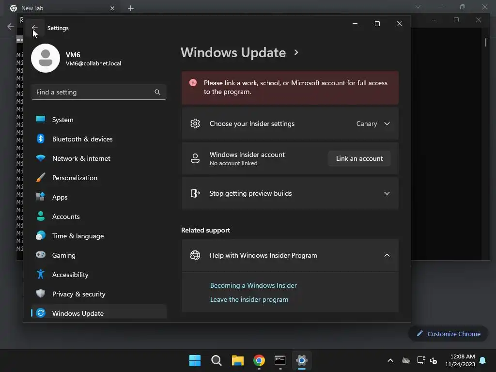Click the exit icon beside Stop getting preview builds
This screenshot has width=496, height=372.
coord(195,193)
